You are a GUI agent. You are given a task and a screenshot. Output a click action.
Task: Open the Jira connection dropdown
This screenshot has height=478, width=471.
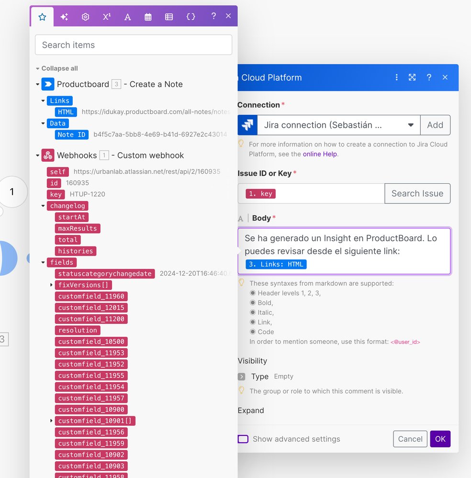(338, 125)
